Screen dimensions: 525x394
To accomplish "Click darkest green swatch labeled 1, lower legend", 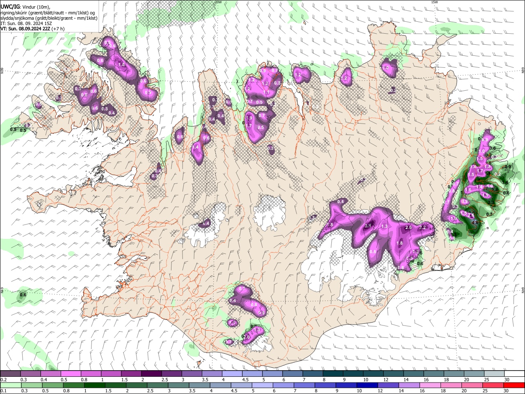I will pos(94,385).
